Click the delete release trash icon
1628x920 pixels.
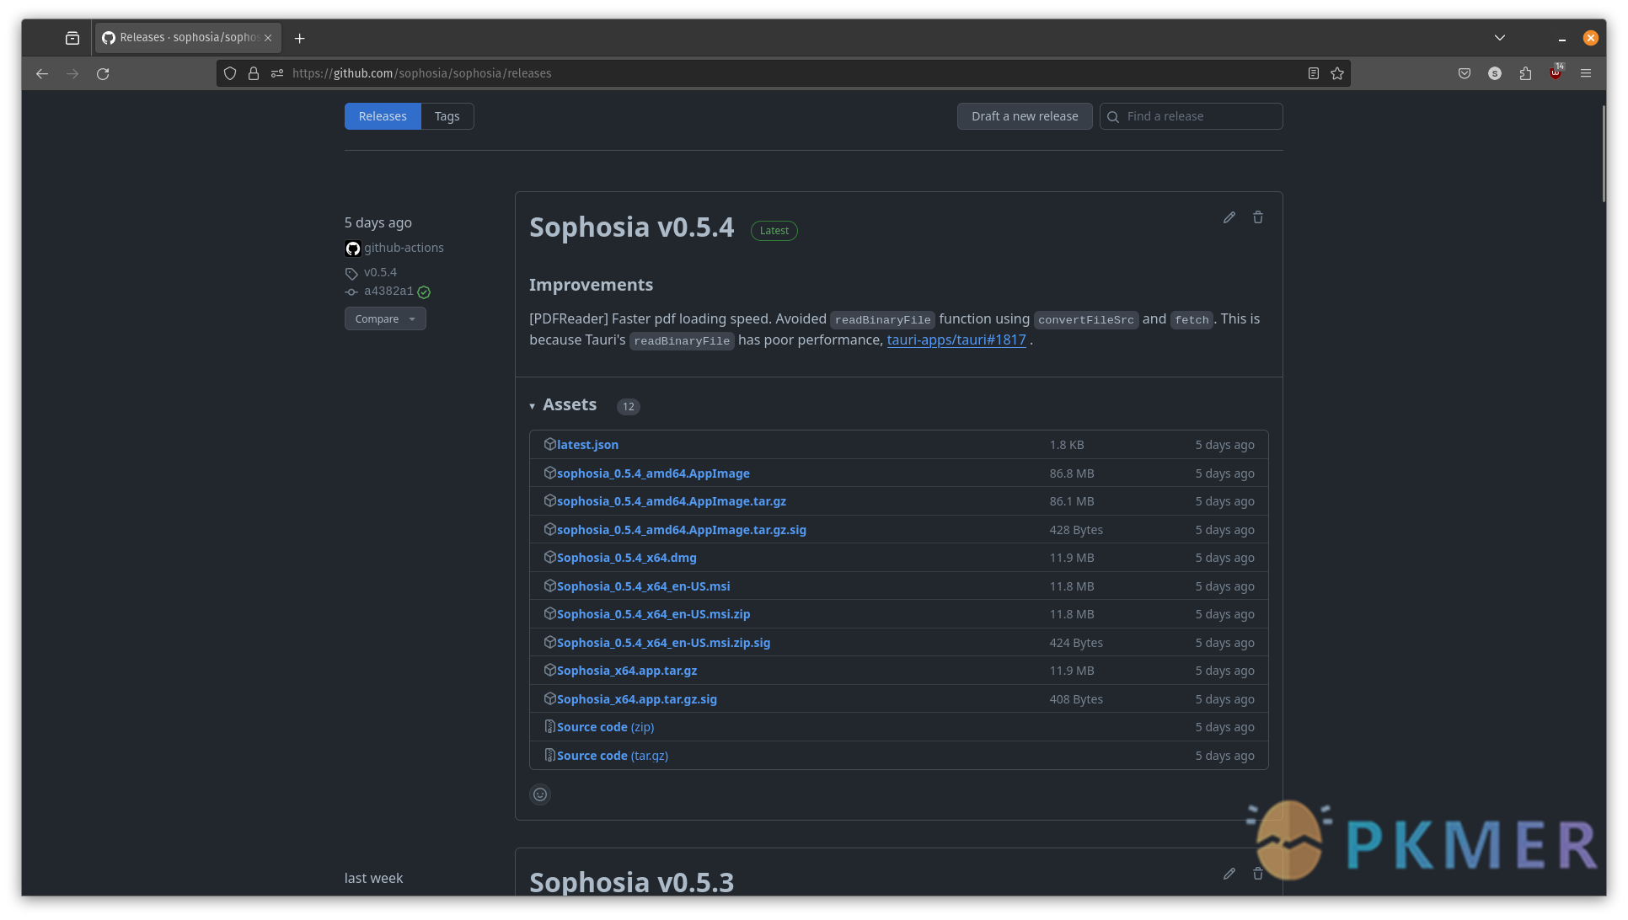point(1258,217)
